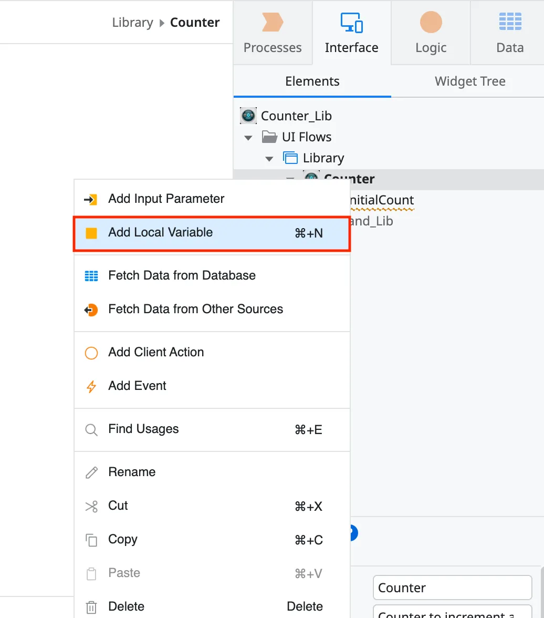Choose Add Client Action
544x618 pixels.
pyautogui.click(x=155, y=352)
